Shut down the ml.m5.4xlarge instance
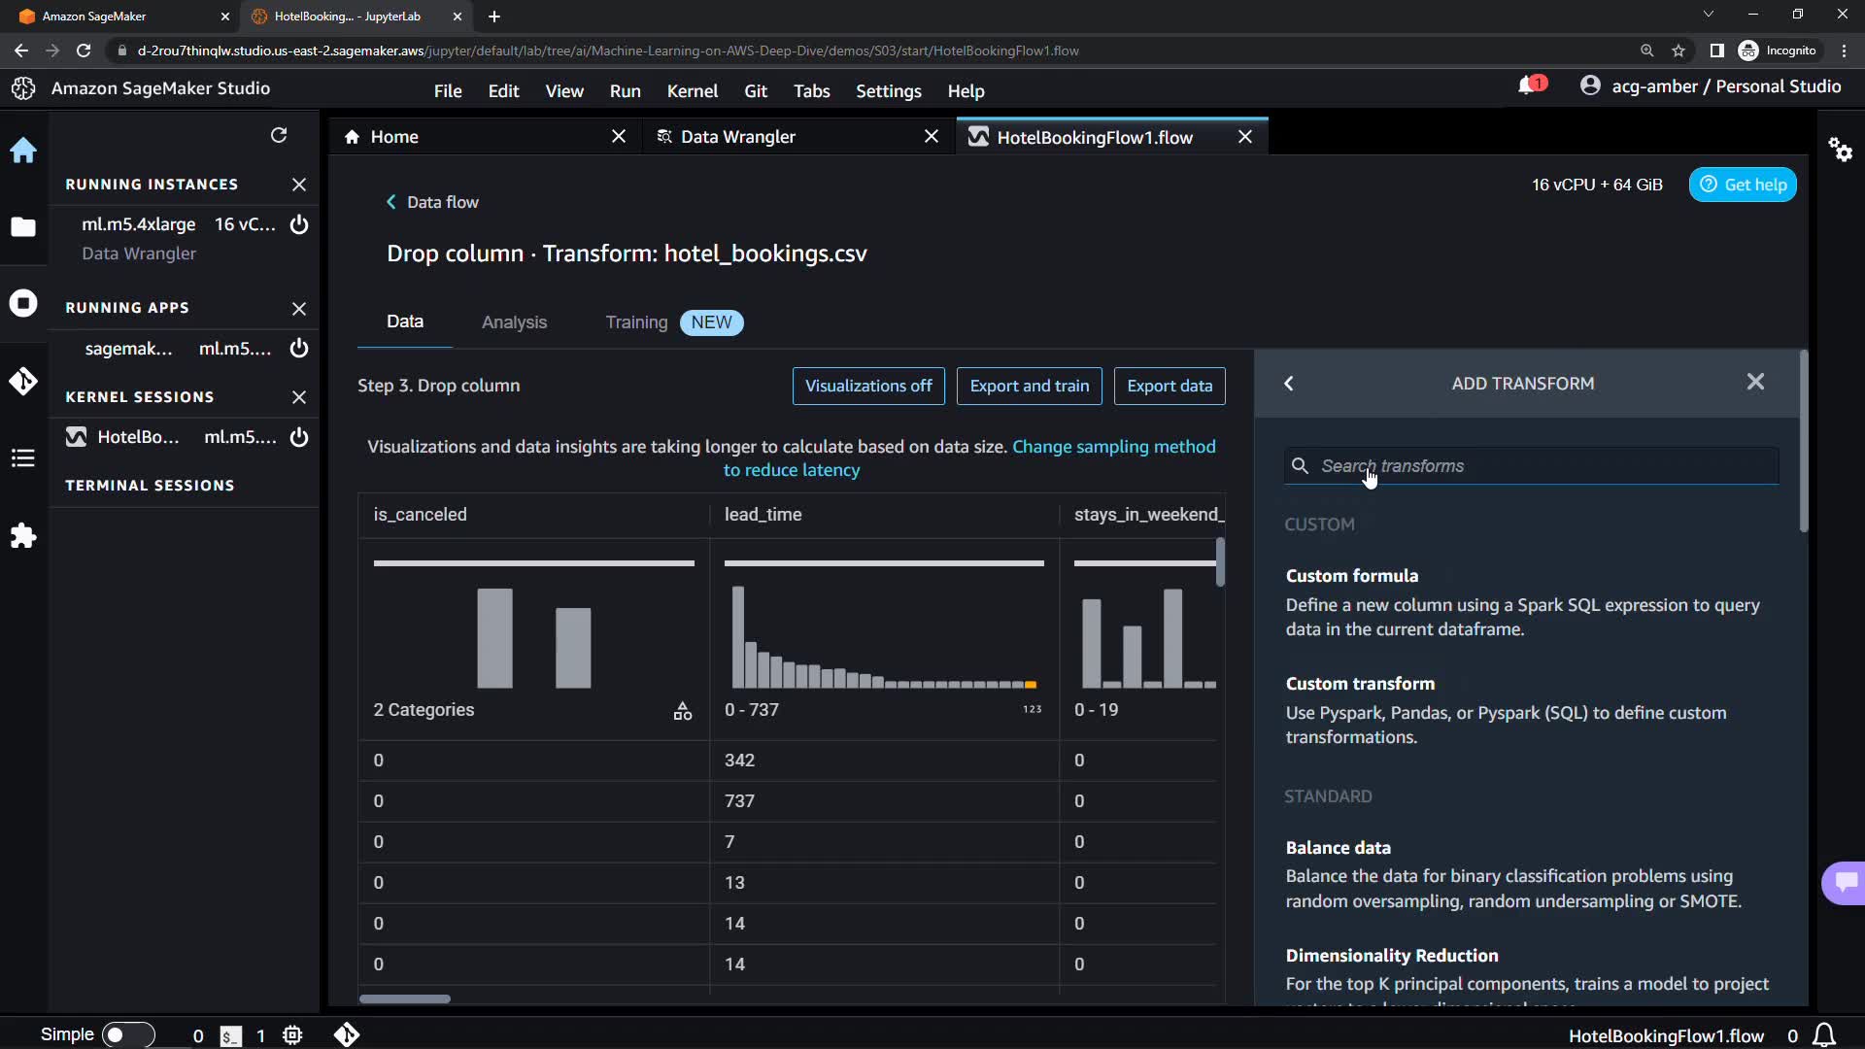 coord(299,224)
